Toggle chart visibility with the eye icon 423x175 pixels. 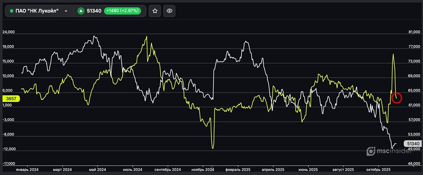(169, 11)
